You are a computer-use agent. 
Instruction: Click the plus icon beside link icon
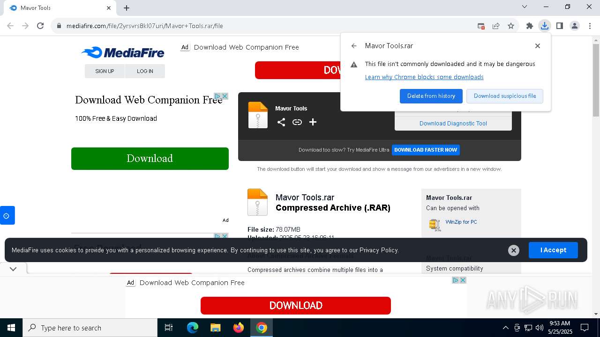(x=313, y=122)
